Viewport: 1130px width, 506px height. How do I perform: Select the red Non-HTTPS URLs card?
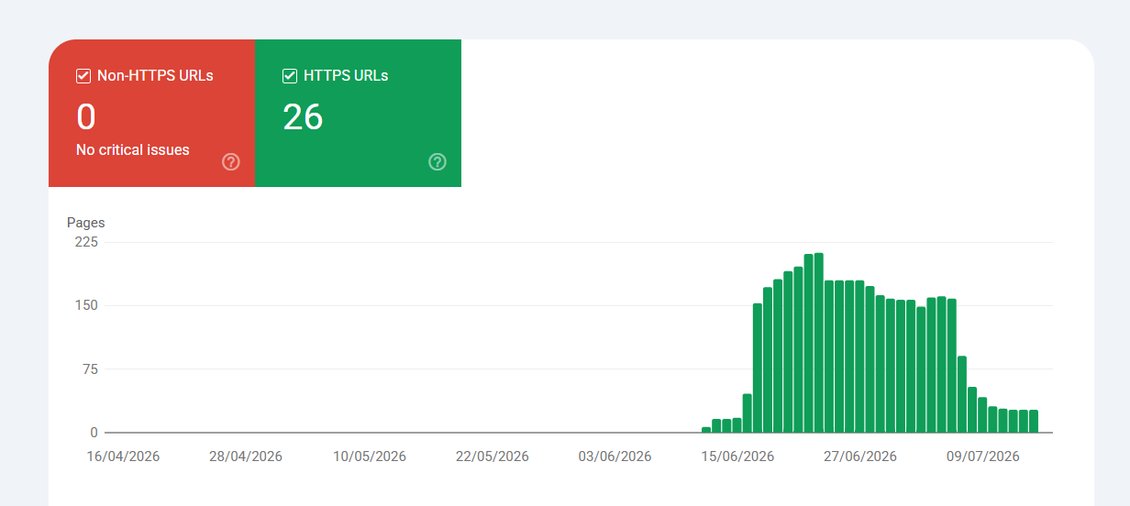(x=151, y=113)
